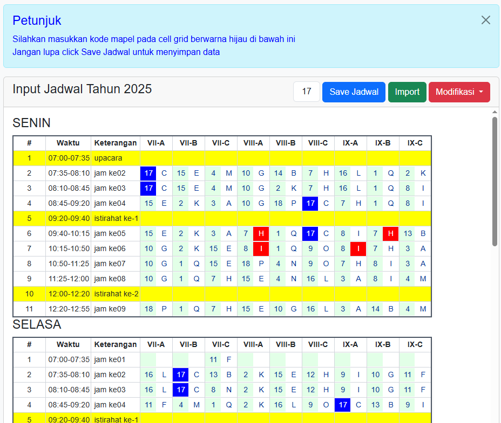
Task: Select the numeric input showing 17
Action: pyautogui.click(x=306, y=92)
